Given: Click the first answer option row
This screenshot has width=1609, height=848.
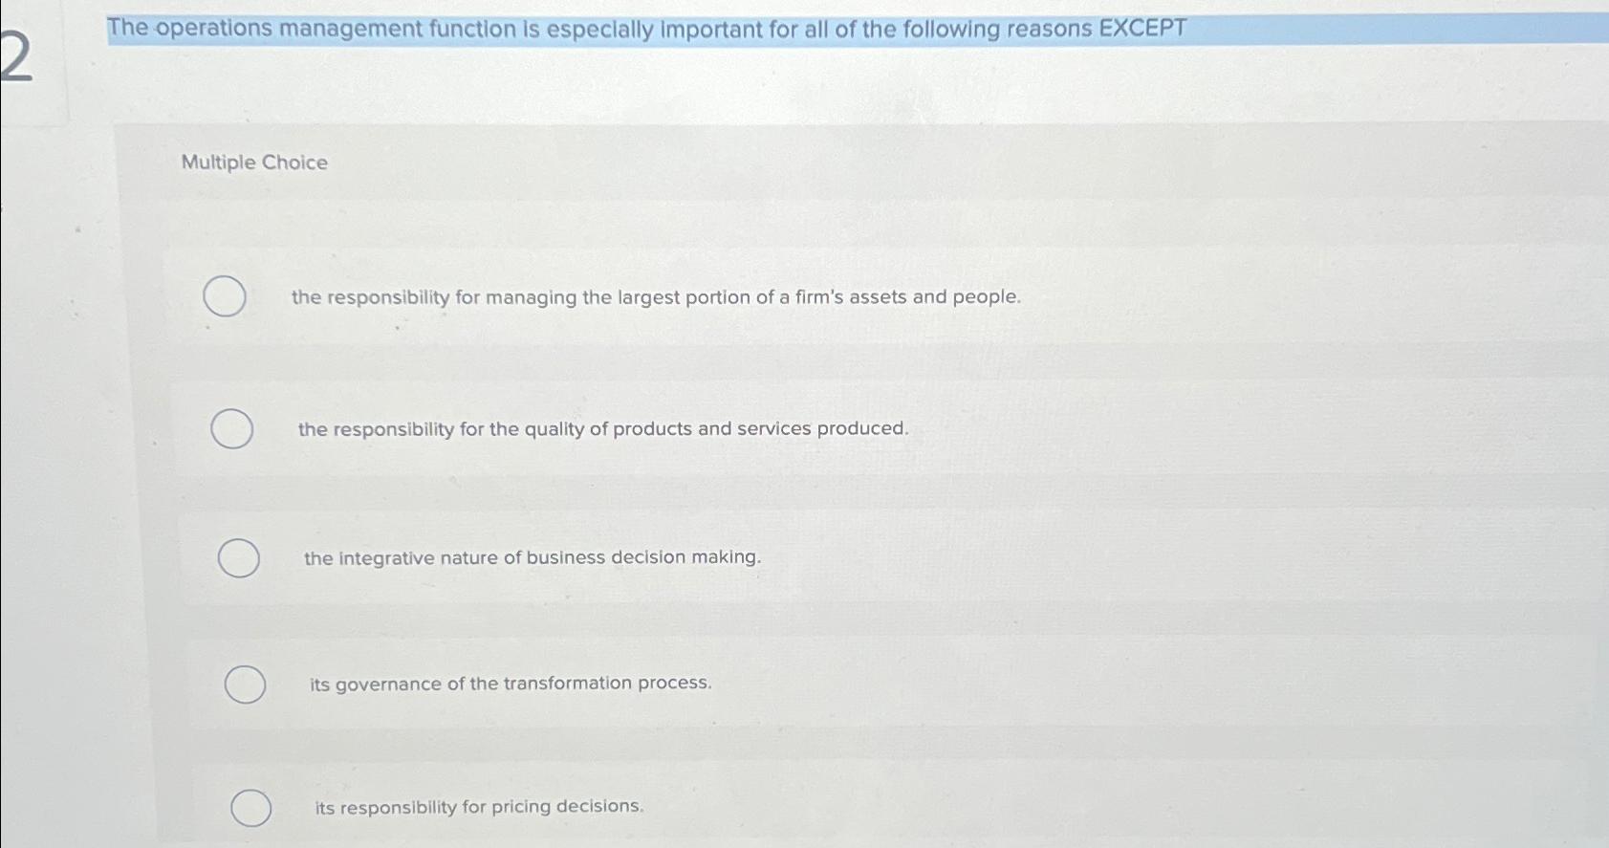Looking at the screenshot, I should pyautogui.click(x=765, y=297).
